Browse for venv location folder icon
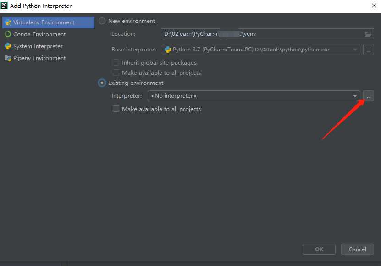Image resolution: width=381 pixels, height=266 pixels. (368, 34)
